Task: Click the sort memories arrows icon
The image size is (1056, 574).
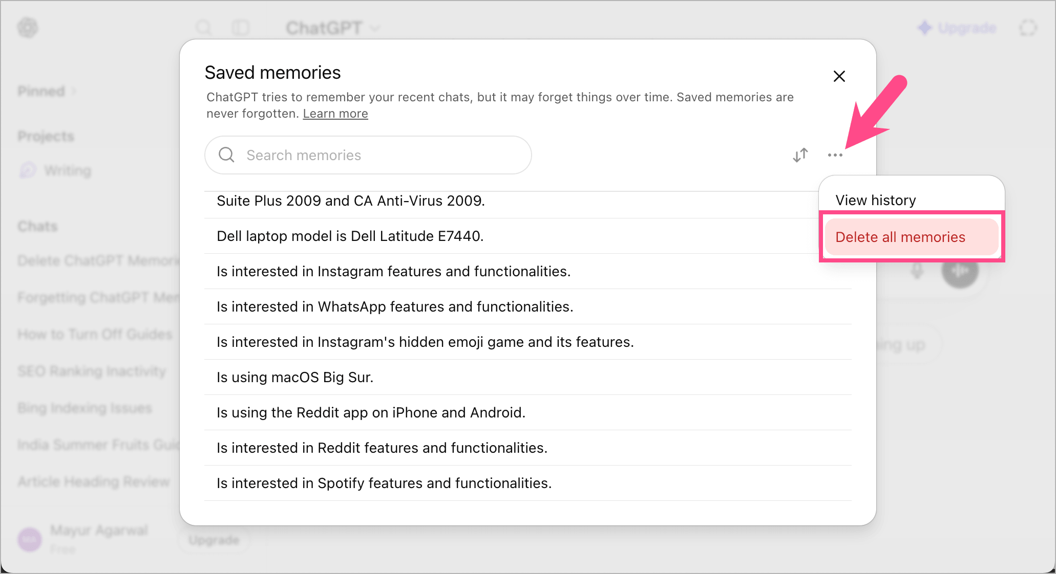Action: 800,155
